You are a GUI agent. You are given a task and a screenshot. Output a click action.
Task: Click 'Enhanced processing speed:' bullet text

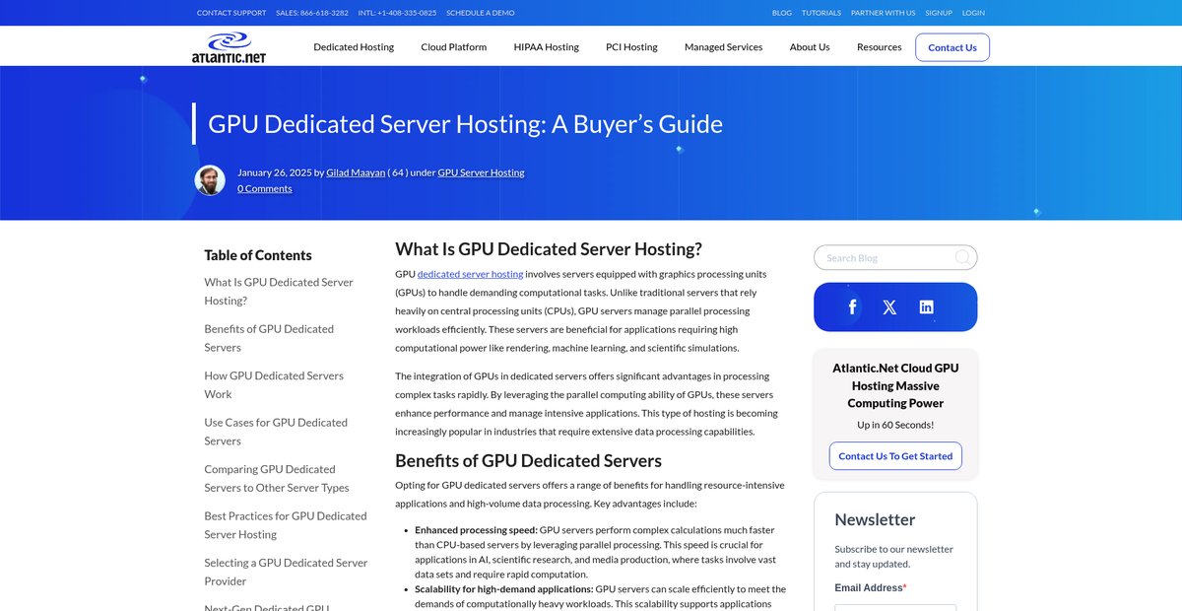coord(476,529)
